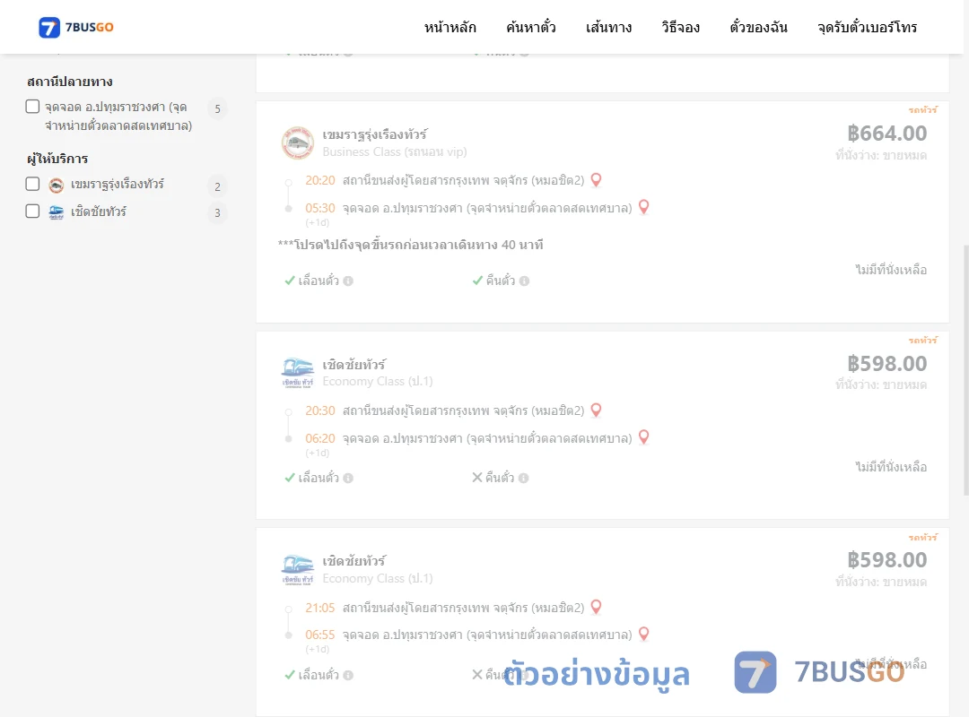
Task: Open map pin for 05:30 arrival stop
Action: 644,207
